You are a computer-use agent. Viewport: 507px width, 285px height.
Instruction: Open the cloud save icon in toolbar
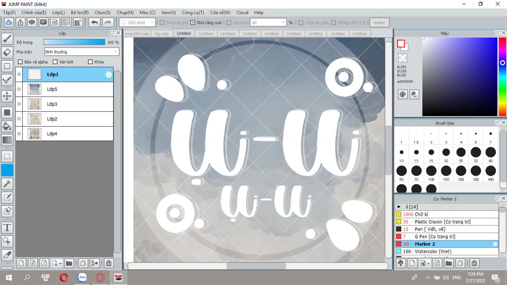pos(9,22)
